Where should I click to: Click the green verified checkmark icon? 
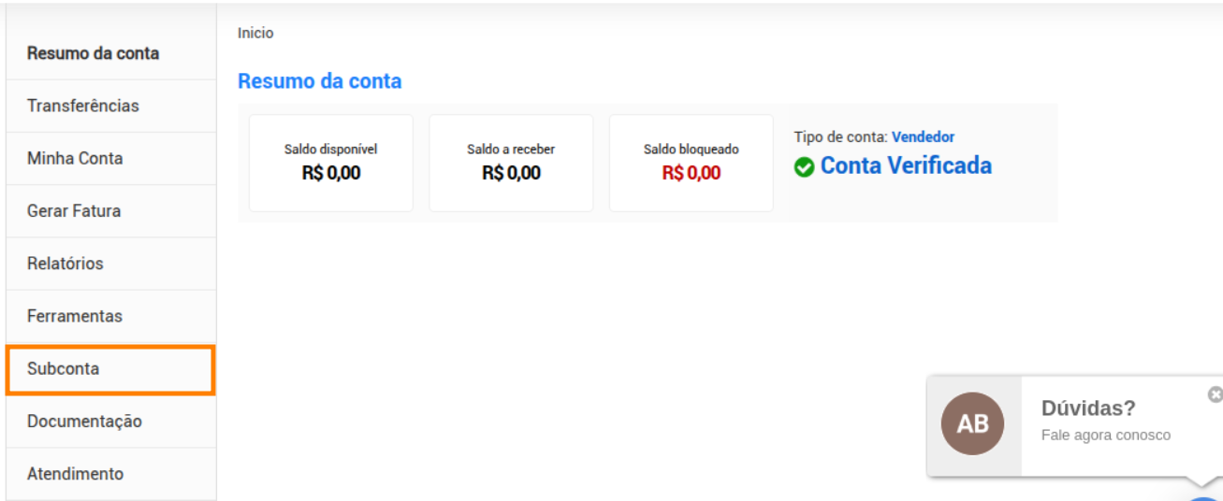(804, 167)
